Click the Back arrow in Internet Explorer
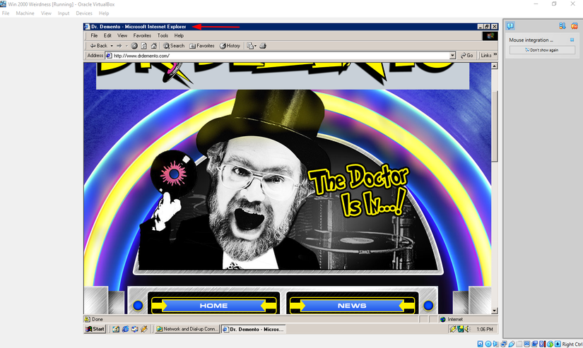Viewport: 583px width, 348px height. coord(98,46)
